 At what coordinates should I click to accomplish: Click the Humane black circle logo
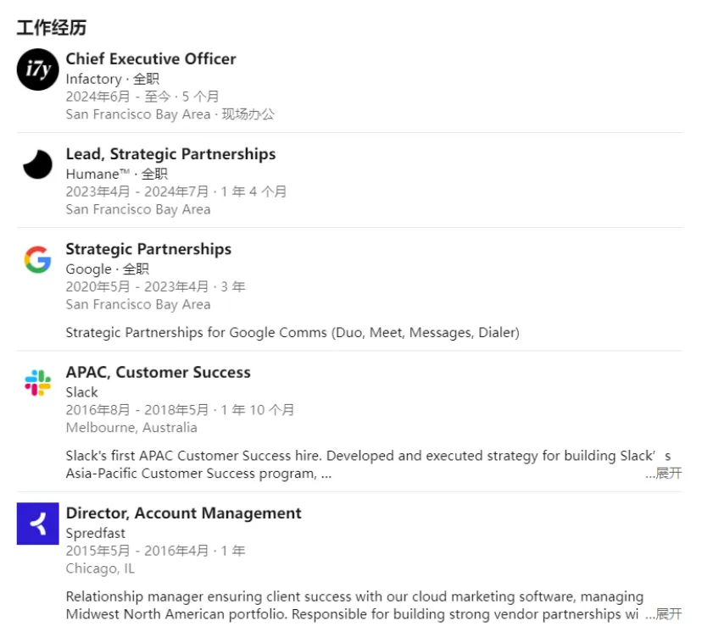(x=37, y=164)
